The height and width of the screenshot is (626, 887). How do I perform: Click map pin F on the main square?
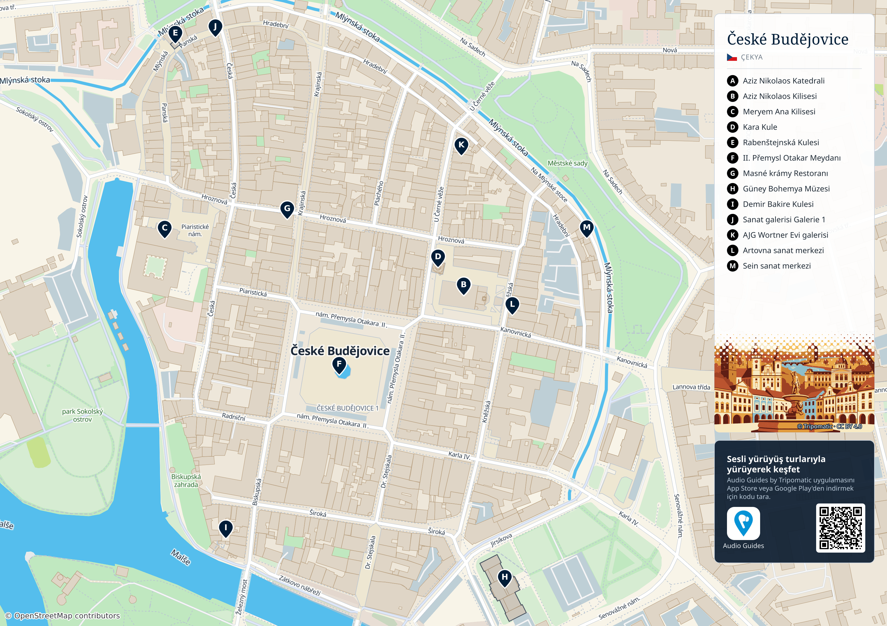[x=339, y=365]
